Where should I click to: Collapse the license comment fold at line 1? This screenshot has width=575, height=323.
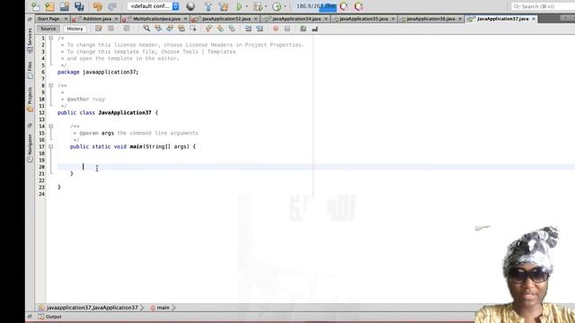pyautogui.click(x=51, y=38)
